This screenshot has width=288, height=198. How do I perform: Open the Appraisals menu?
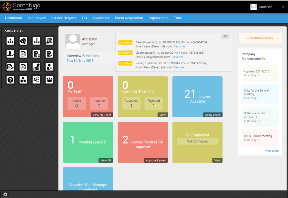point(101,18)
